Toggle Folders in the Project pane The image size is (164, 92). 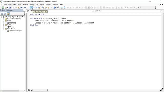[x=8, y=14]
